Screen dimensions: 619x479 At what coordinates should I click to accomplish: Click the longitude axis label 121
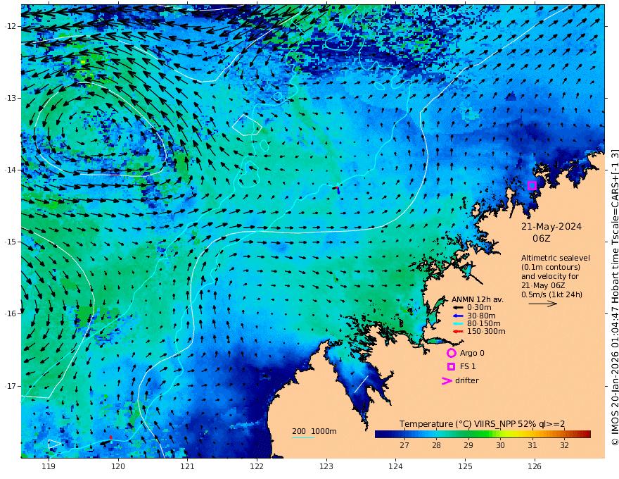coord(188,466)
